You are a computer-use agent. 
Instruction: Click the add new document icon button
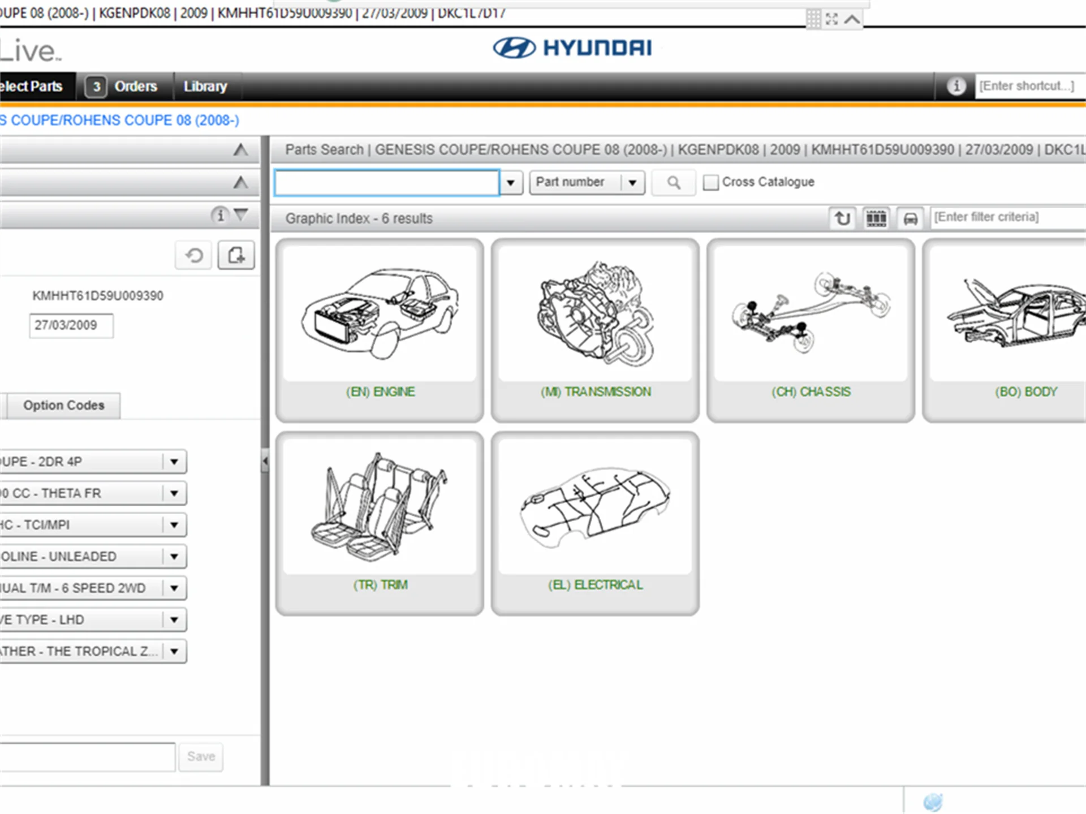click(236, 256)
